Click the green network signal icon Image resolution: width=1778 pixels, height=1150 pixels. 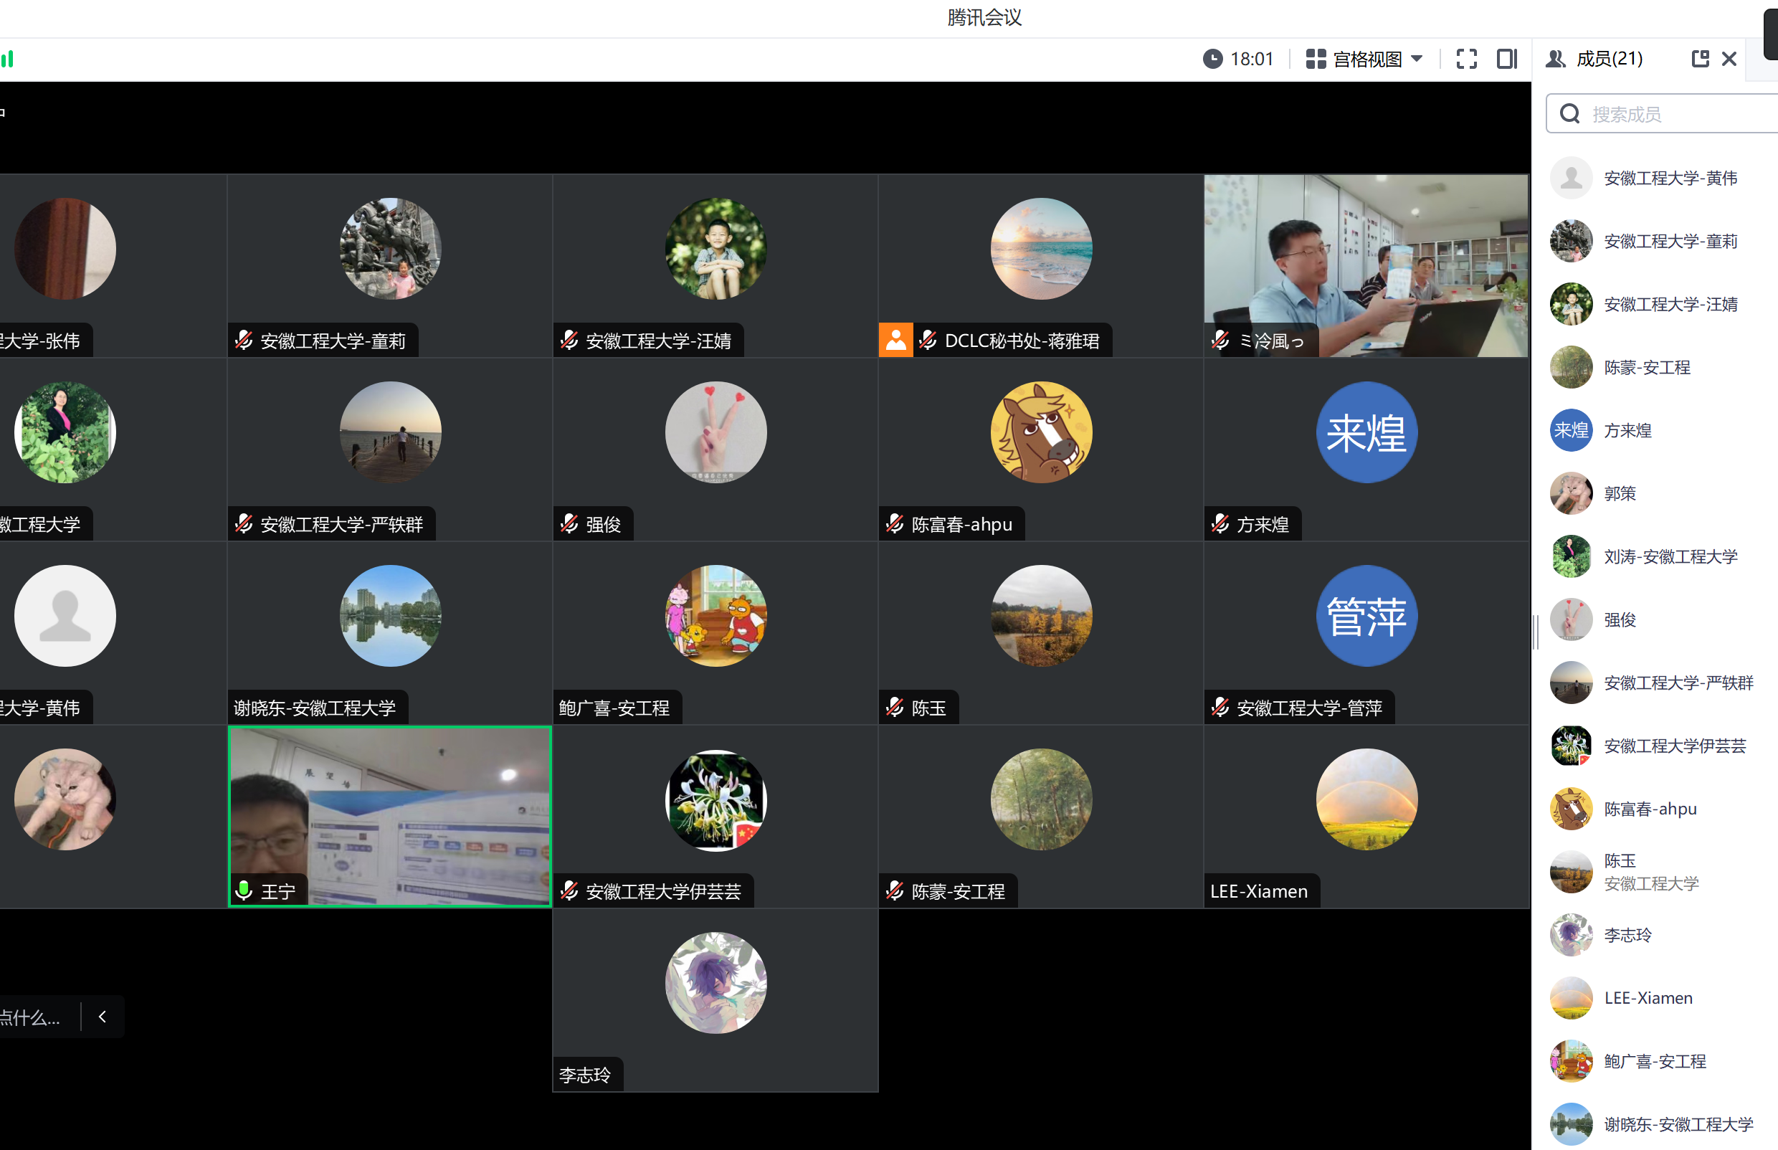(x=7, y=59)
